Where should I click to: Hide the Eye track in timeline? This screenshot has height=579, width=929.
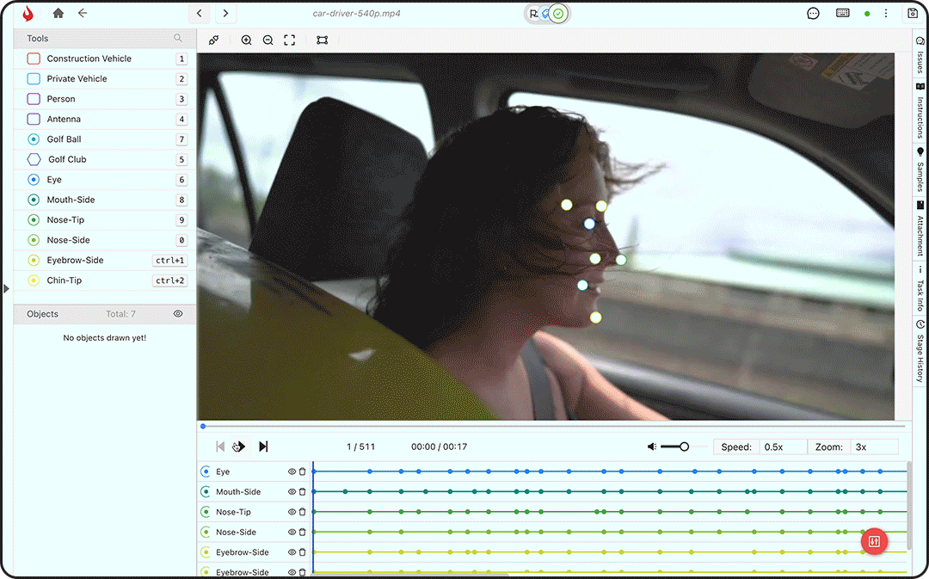292,471
